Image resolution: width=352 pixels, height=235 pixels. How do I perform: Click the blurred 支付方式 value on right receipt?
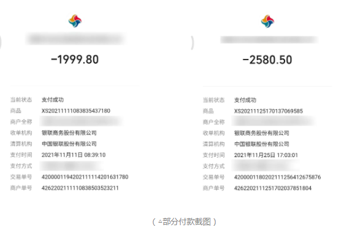pyautogui.click(x=266, y=166)
